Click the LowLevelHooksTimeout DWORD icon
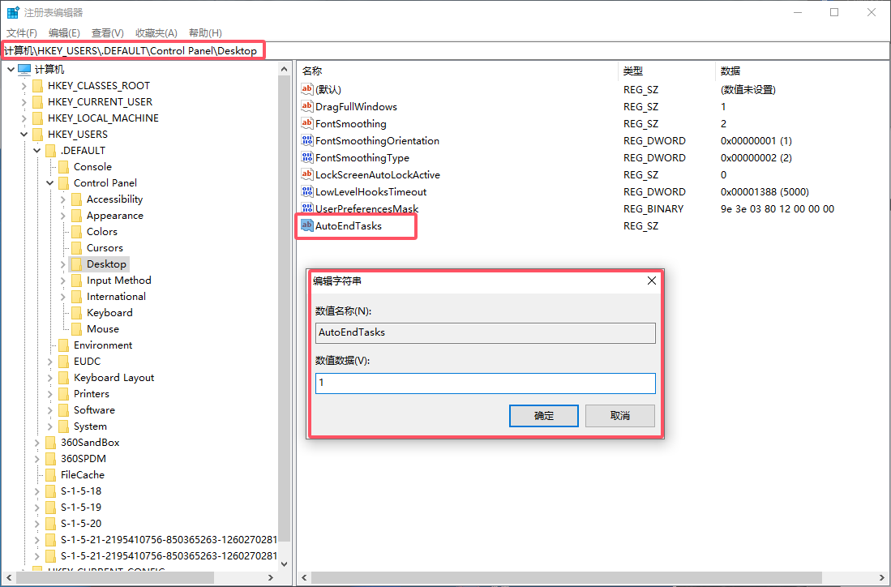The width and height of the screenshot is (891, 587). (308, 191)
